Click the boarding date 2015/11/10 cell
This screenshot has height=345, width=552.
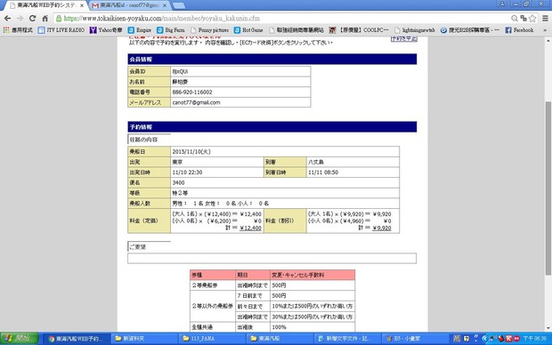click(285, 151)
